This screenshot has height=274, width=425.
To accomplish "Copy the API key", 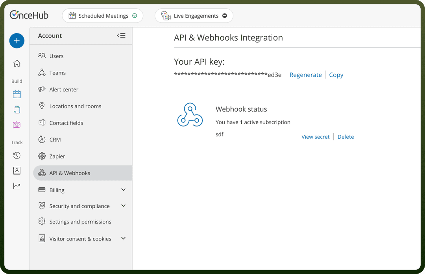I will click(336, 75).
